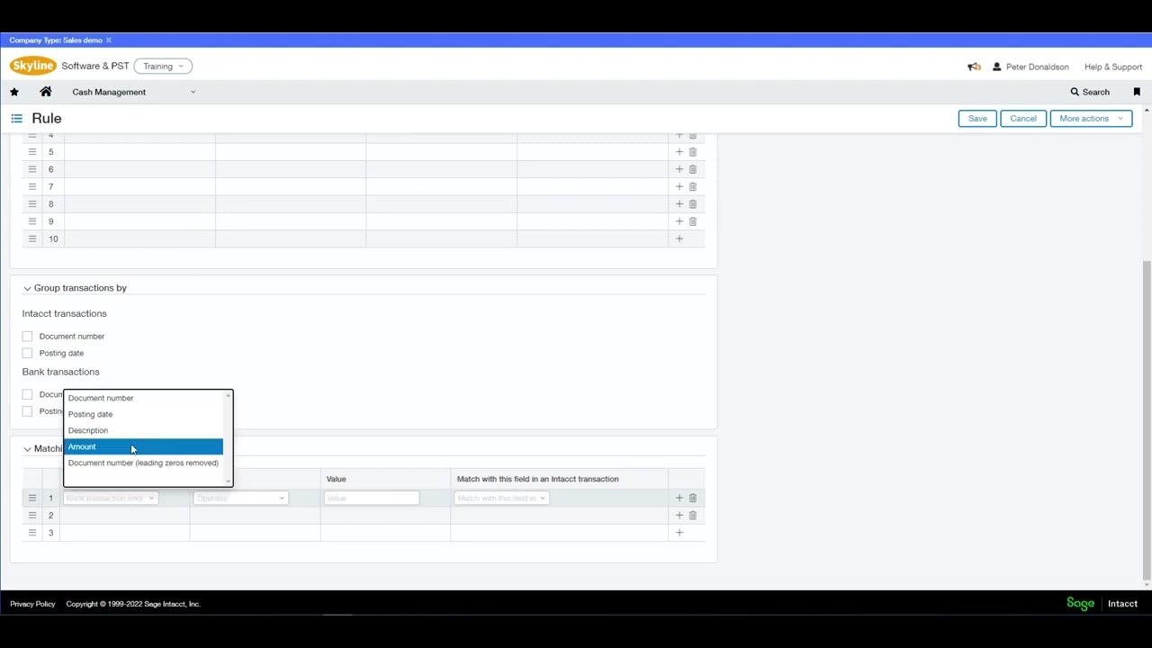Choose Description in the dropdown list
1152x648 pixels.
click(x=144, y=431)
